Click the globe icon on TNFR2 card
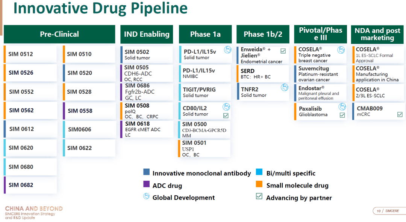Viewport: 406px width, 222px height. coord(285,87)
